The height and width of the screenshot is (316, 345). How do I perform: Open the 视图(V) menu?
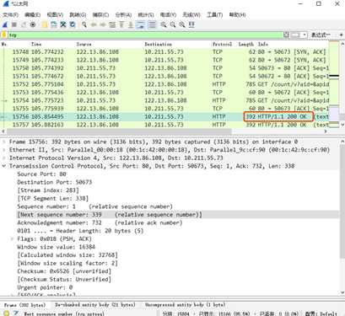(x=55, y=14)
